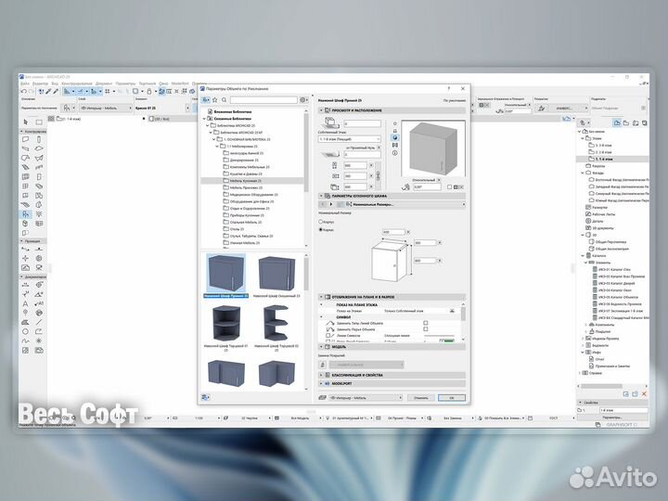Toggle the mirror checkbox below the preview

point(449,187)
